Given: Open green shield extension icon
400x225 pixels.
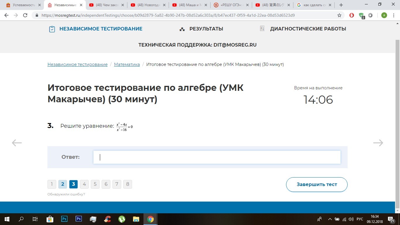Looking at the screenshot, I should coord(361,16).
